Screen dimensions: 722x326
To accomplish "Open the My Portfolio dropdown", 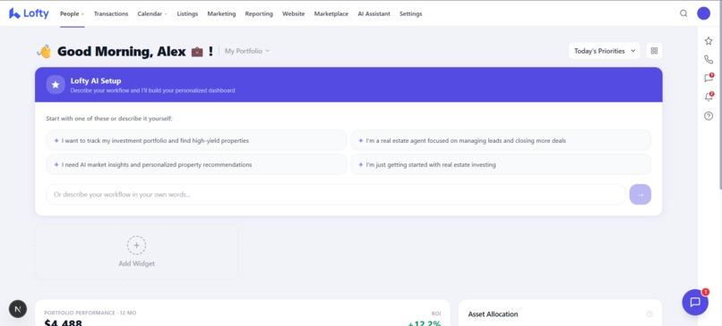I will click(x=247, y=51).
